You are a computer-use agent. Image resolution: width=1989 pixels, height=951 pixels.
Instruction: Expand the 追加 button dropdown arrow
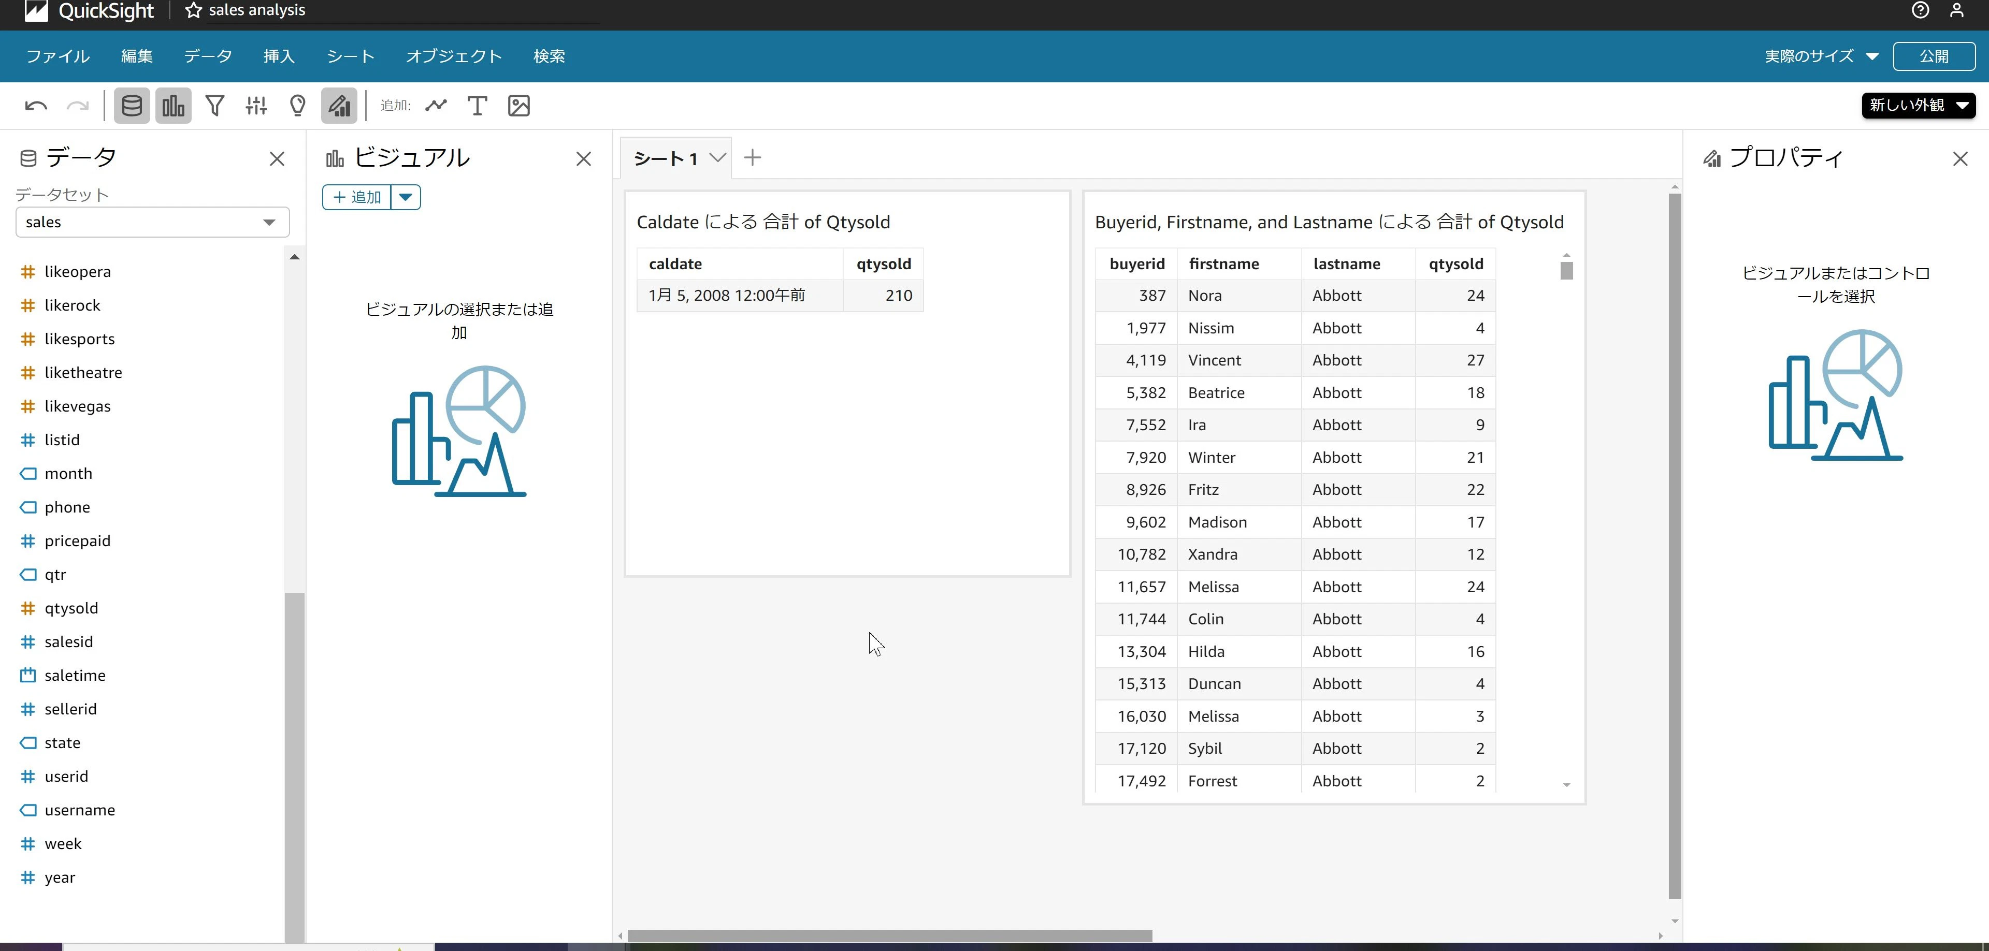(x=406, y=198)
